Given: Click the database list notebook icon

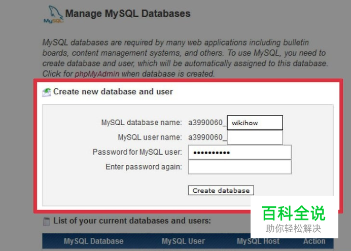Looking at the screenshot, I should click(x=46, y=222).
